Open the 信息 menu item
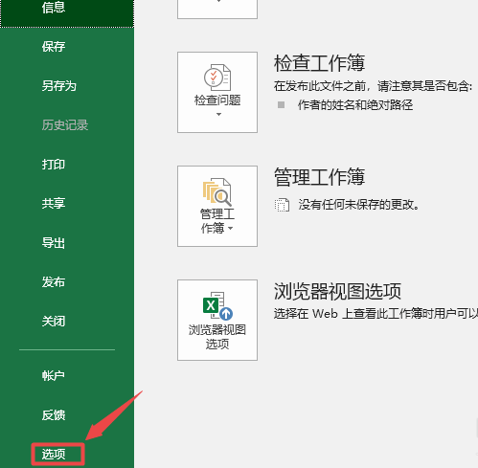The image size is (478, 468). coord(54,7)
